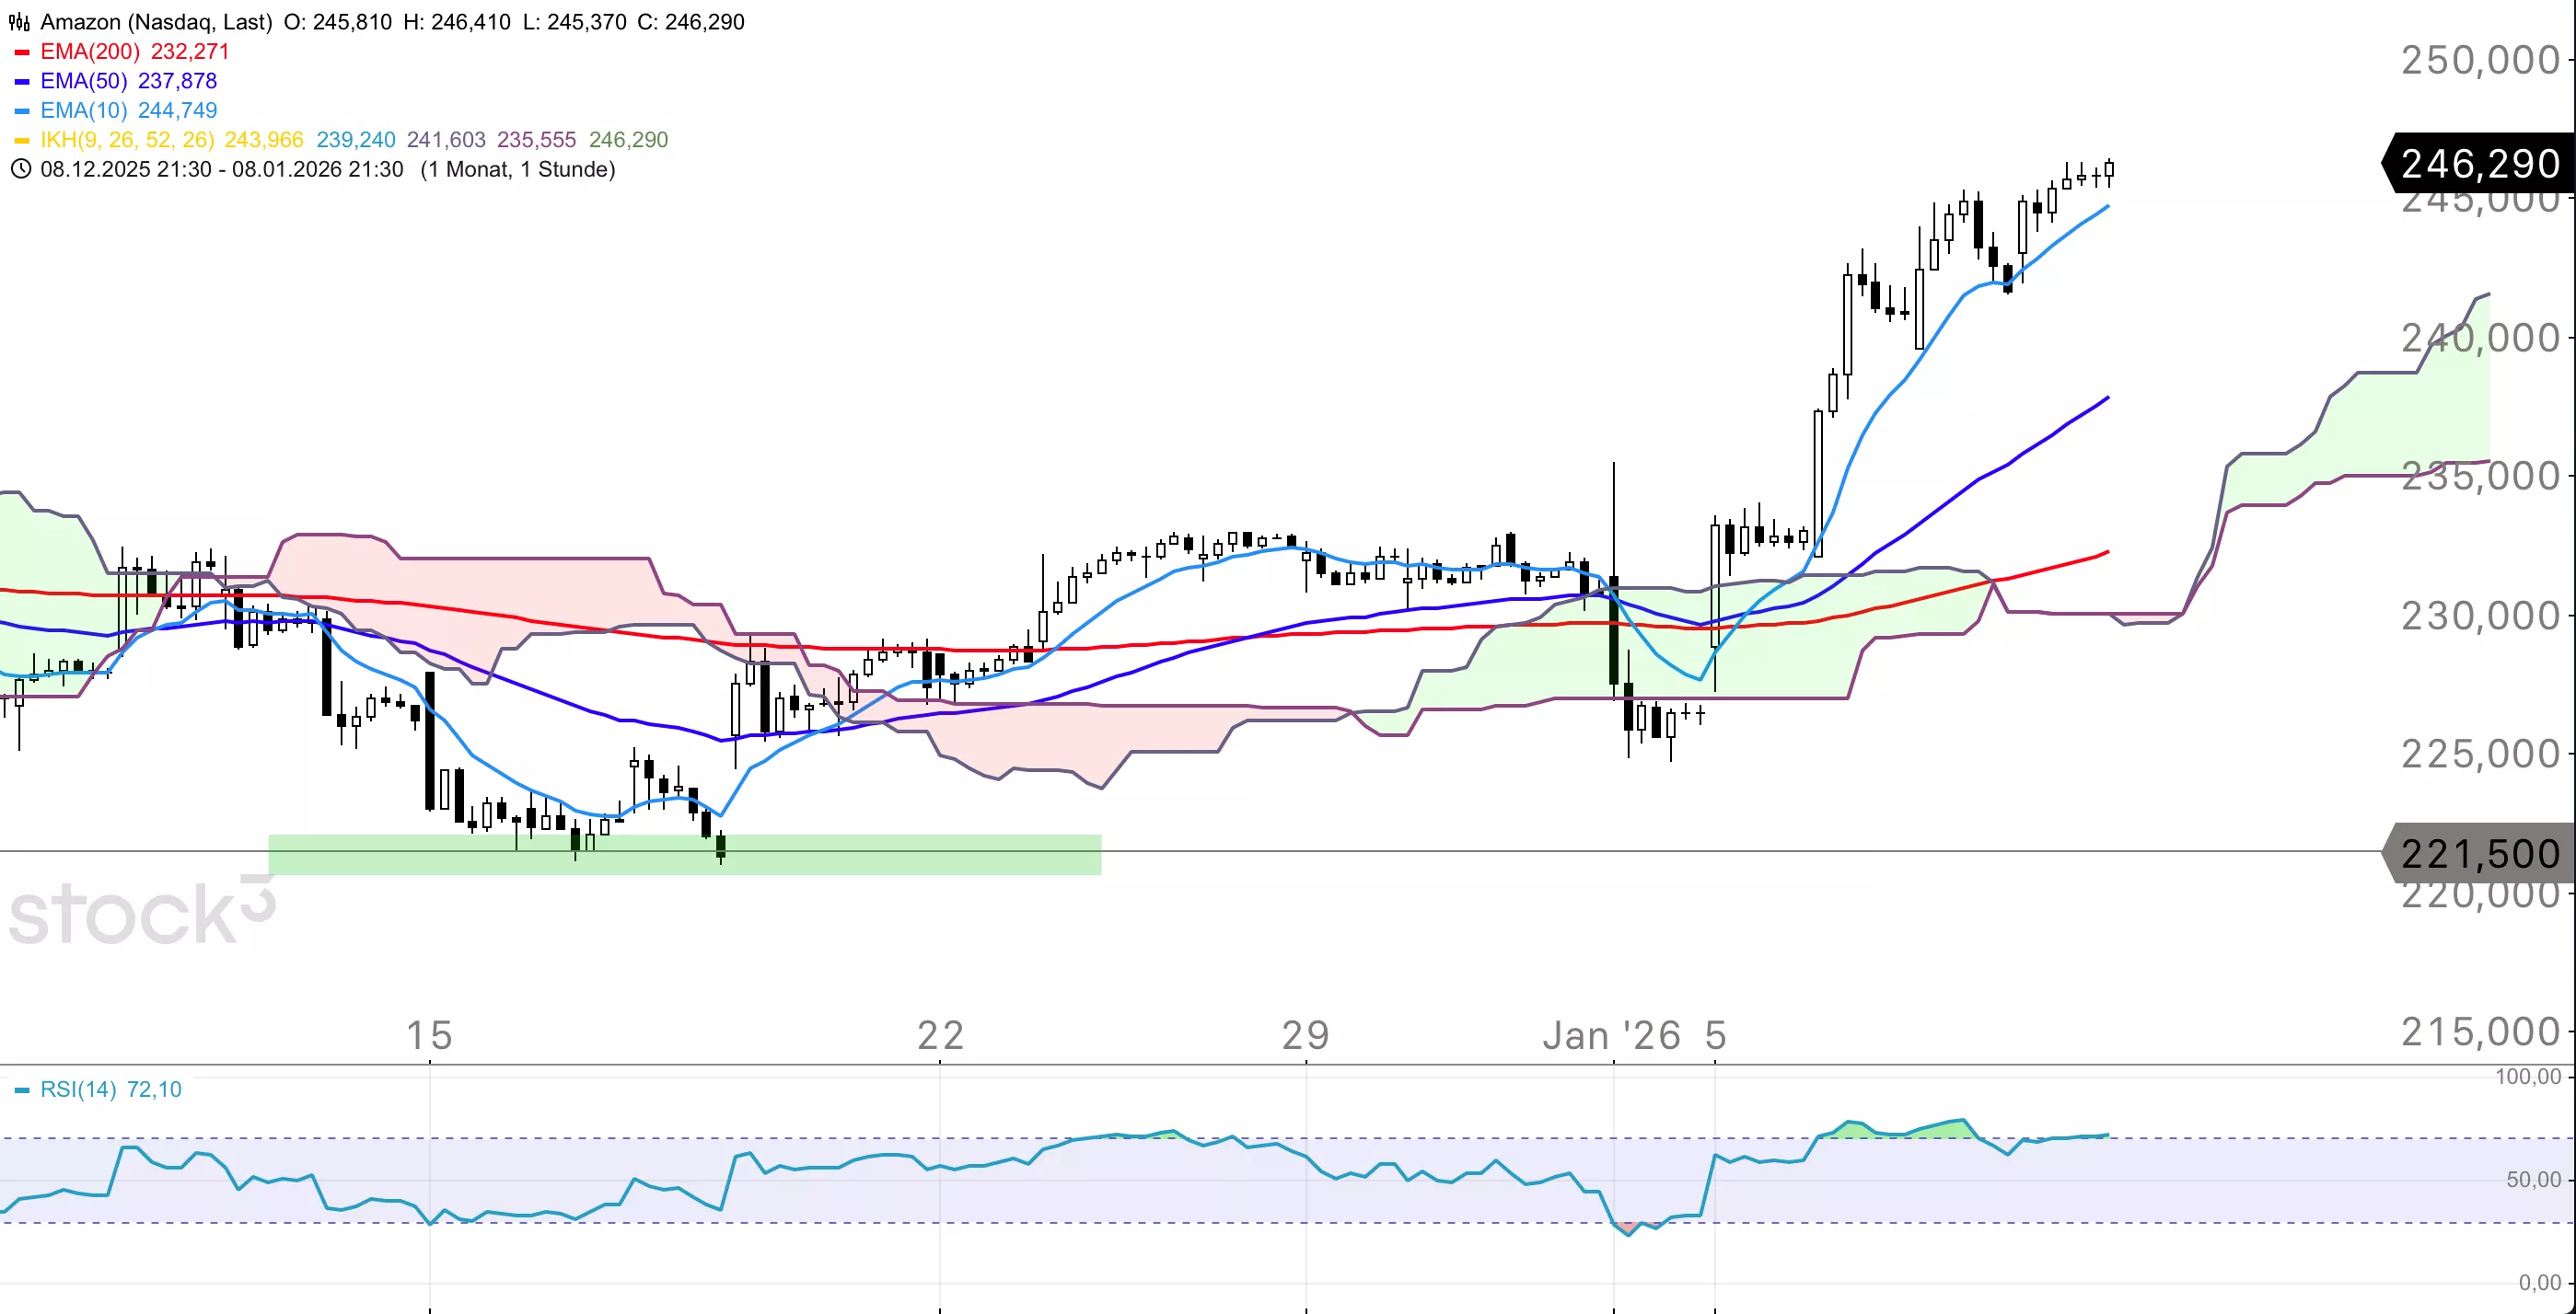
Task: Click the teal RSI(14) legend marker
Action: pyautogui.click(x=22, y=1090)
